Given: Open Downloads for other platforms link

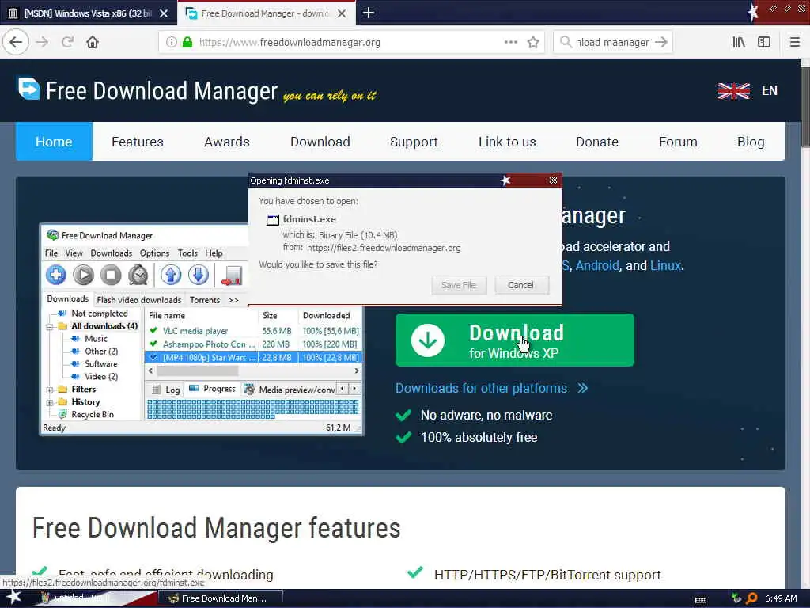Looking at the screenshot, I should coord(491,388).
